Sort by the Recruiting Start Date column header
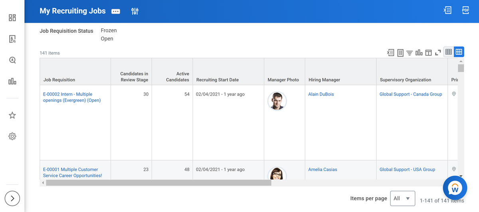The height and width of the screenshot is (212, 479). (x=218, y=80)
